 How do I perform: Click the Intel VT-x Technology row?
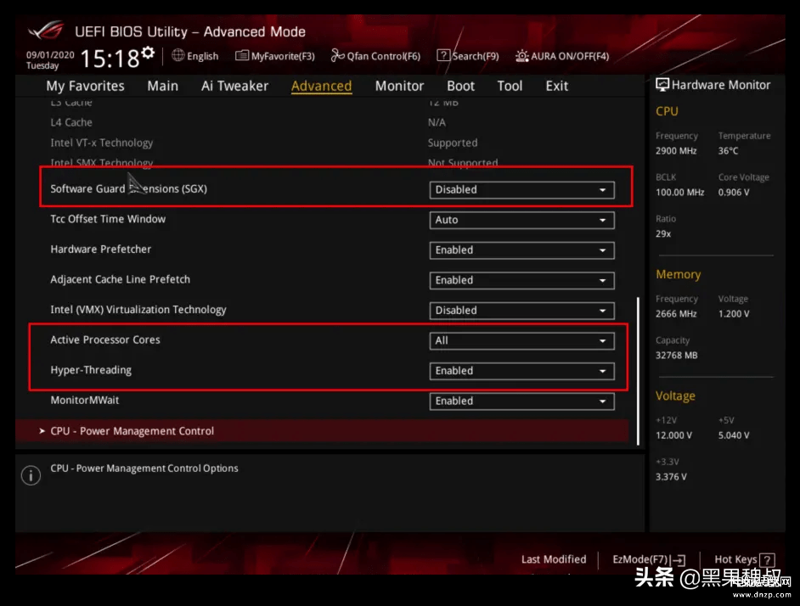[x=102, y=143]
